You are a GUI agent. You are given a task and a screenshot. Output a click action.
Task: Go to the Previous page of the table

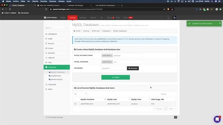point(159,109)
